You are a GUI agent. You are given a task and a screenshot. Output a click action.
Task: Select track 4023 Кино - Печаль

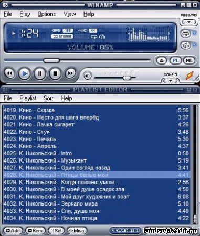pyautogui.click(x=97, y=139)
